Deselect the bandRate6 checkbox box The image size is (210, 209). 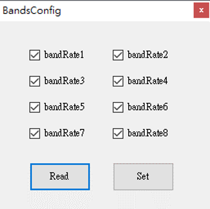pos(118,107)
